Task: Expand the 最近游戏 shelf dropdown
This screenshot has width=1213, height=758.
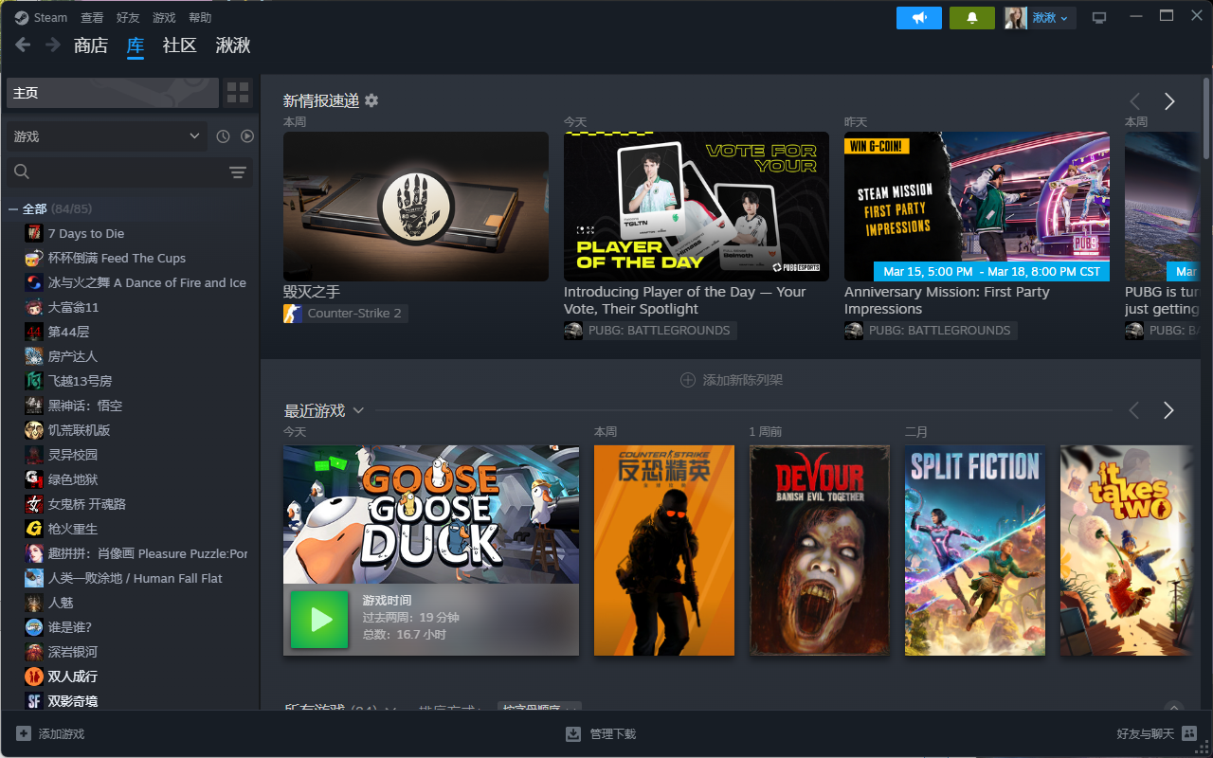Action: 358,410
